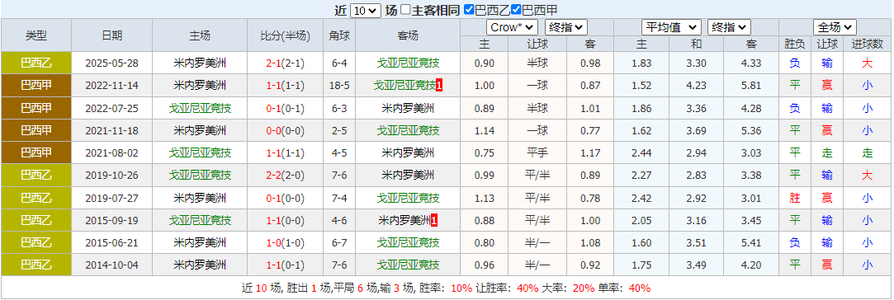894x300 pixels.
Task: Click the 巴西乙 league cell on 2014-10-04 row
Action: [36, 265]
